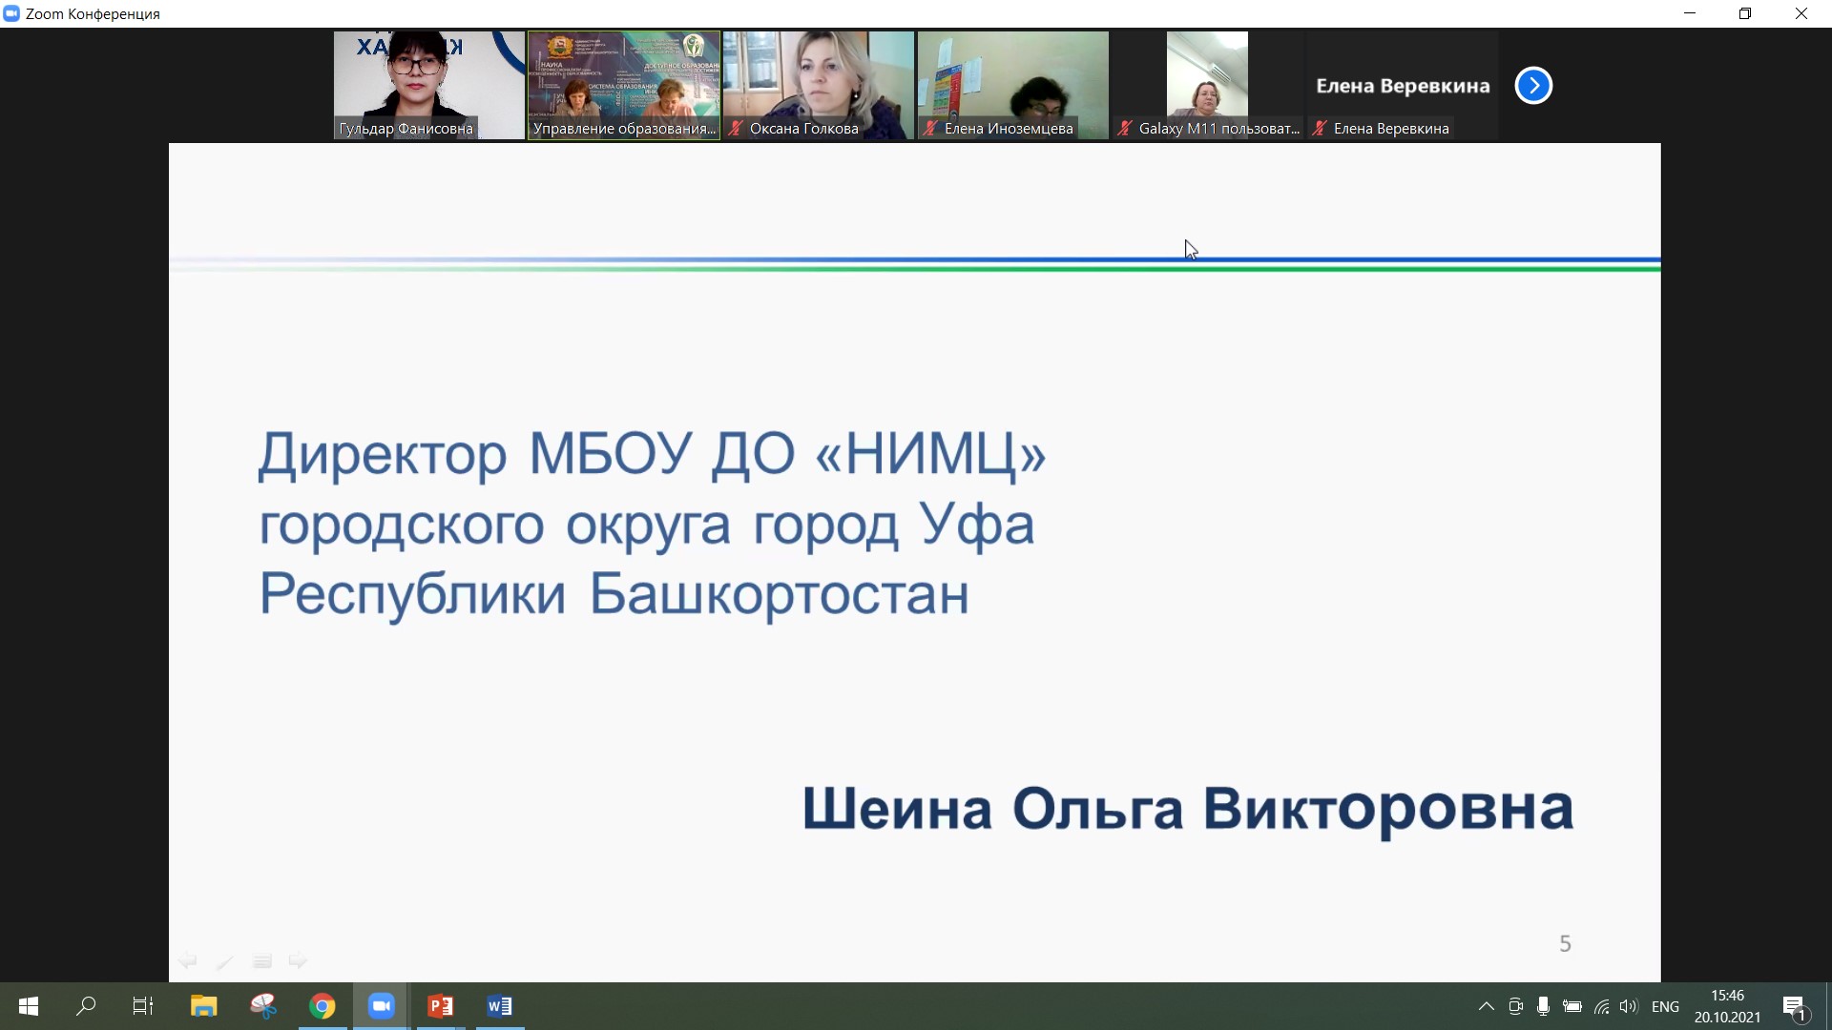Show next participants with blue arrow

coord(1533,86)
